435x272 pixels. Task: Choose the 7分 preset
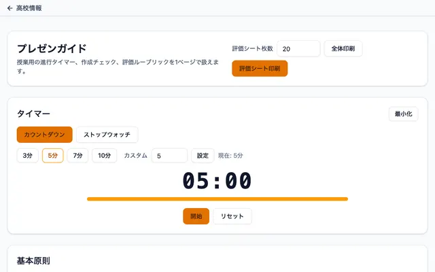pos(77,156)
